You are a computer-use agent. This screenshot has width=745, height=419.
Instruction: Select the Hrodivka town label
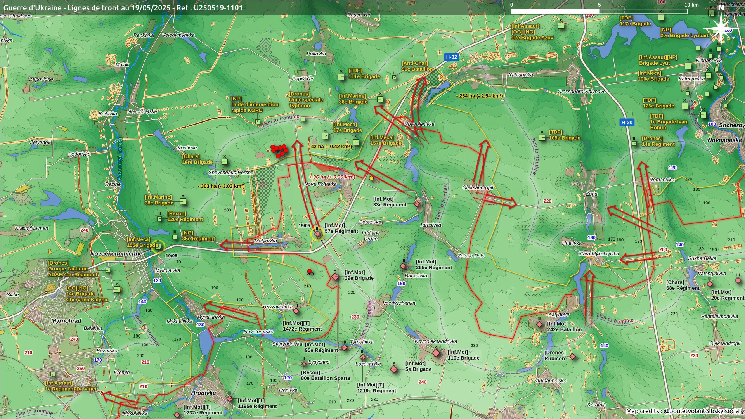(x=203, y=393)
